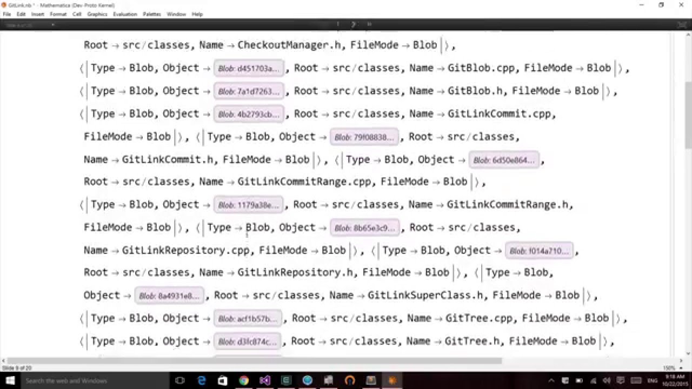Go to next slide in slideshow toolbar
The height and width of the screenshot is (389, 692).
[370, 24]
